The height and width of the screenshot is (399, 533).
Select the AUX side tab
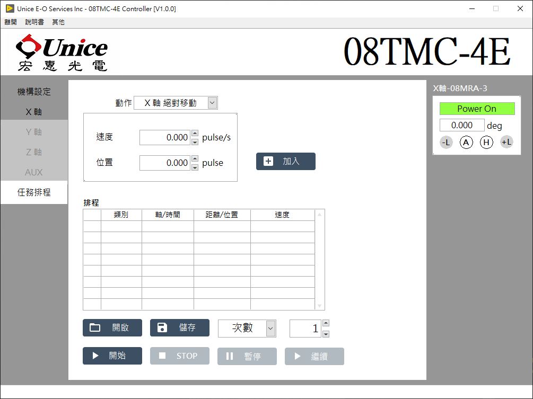[x=34, y=172]
